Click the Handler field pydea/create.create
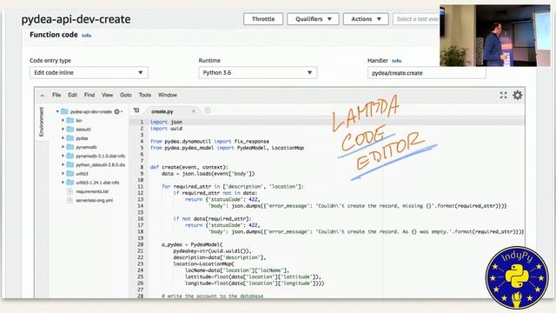Viewport: 556px width, 313px height. tap(427, 73)
